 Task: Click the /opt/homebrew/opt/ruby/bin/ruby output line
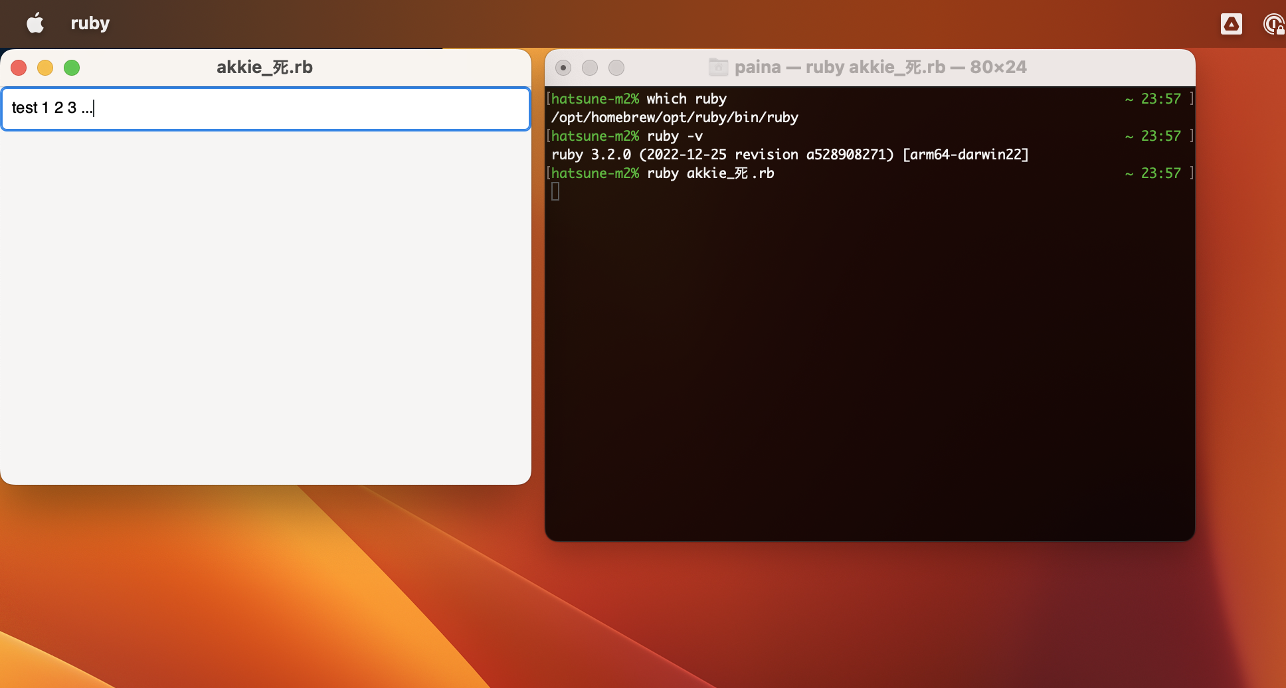(x=674, y=118)
